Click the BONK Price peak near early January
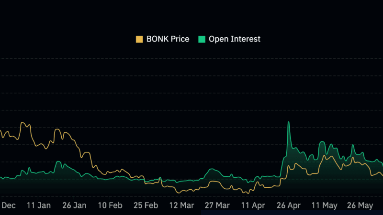This screenshot has height=215, width=383. [x=23, y=123]
